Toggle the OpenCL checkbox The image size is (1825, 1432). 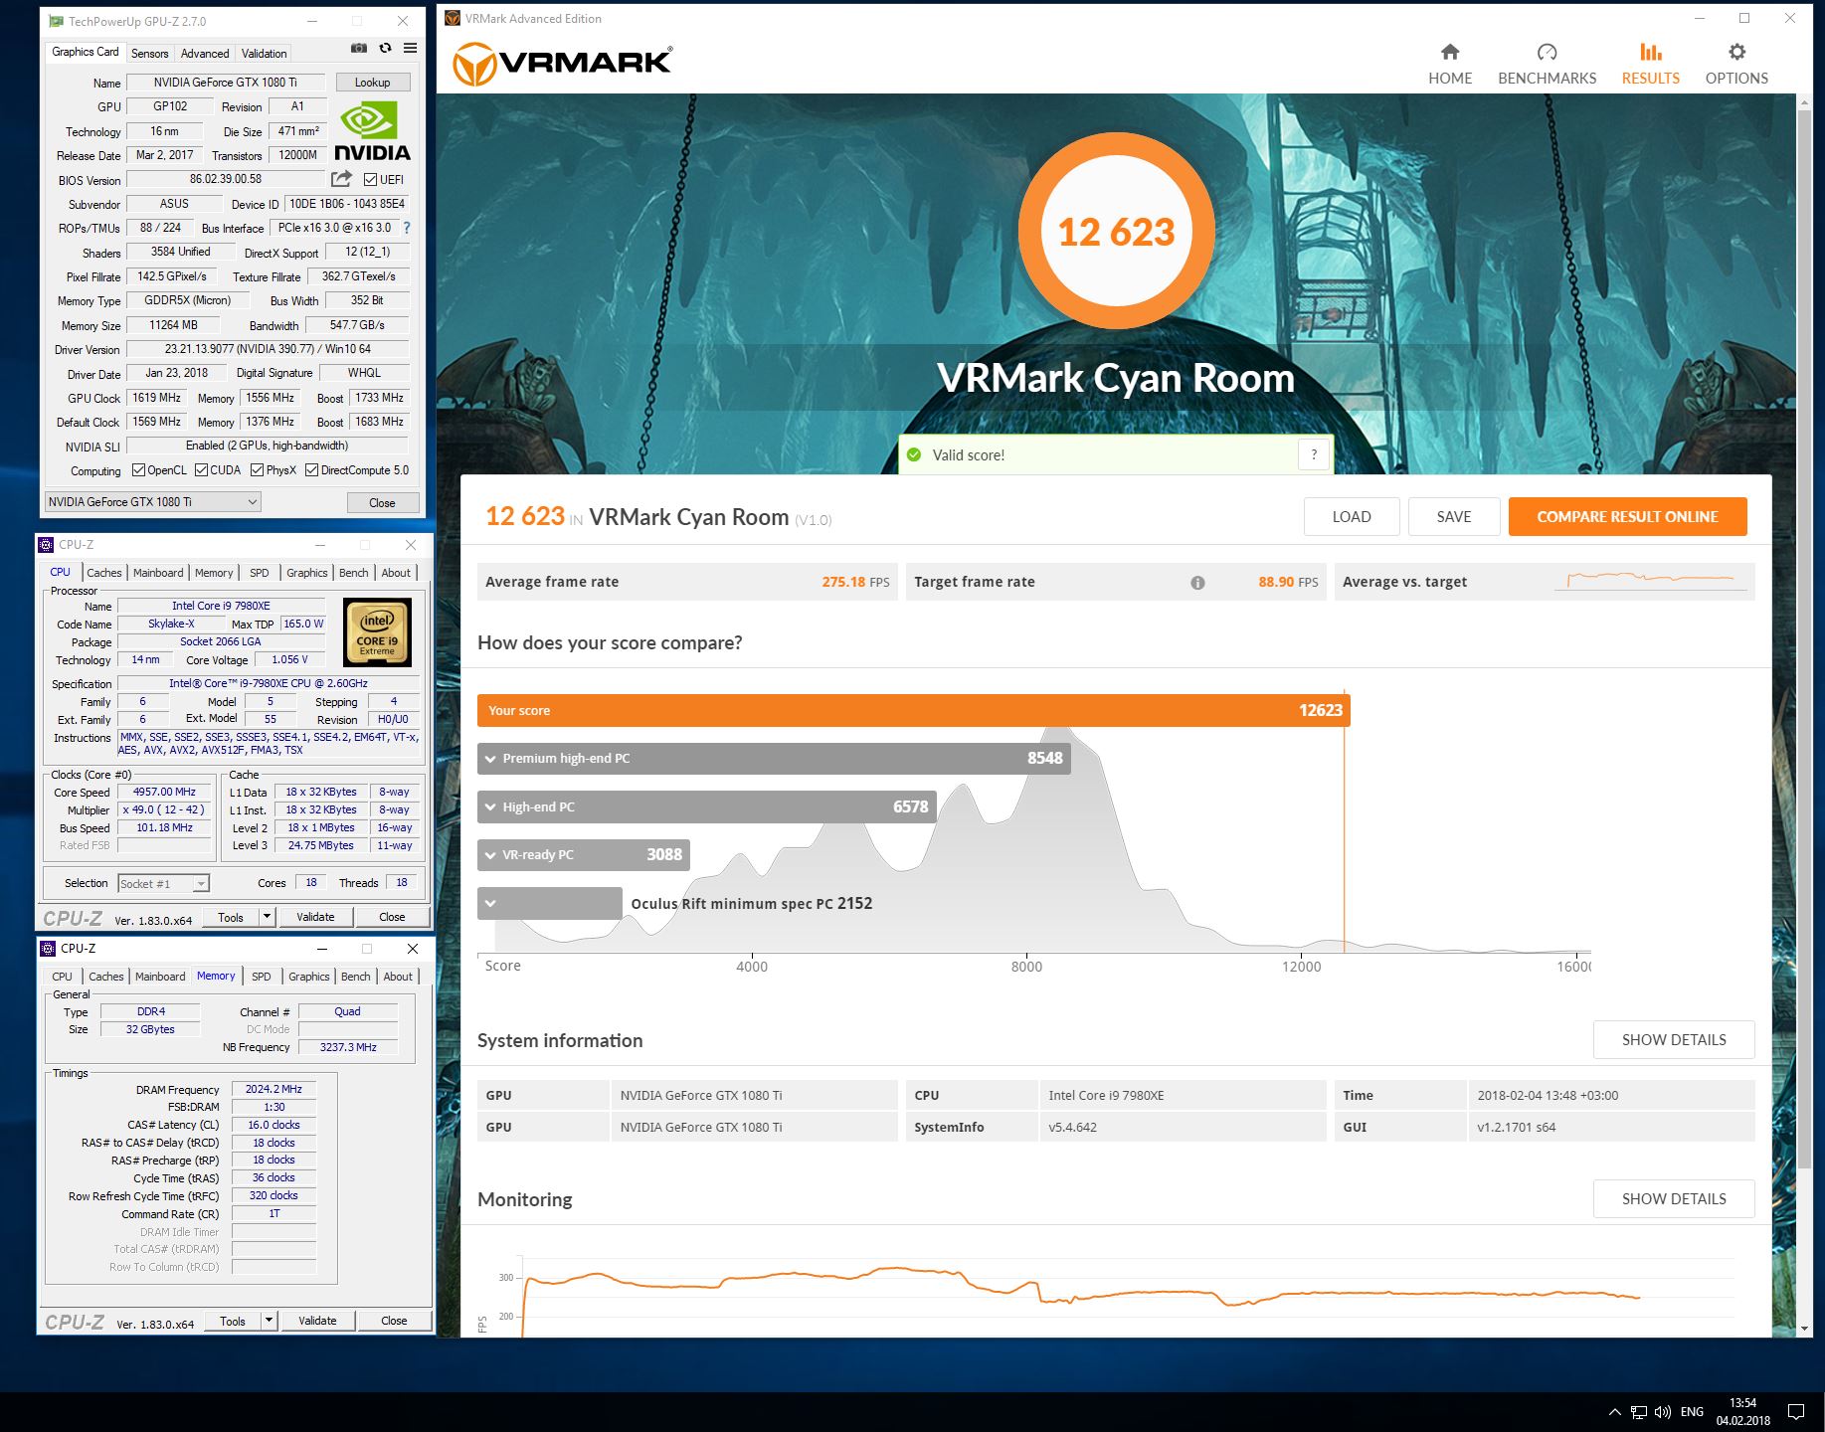(138, 470)
